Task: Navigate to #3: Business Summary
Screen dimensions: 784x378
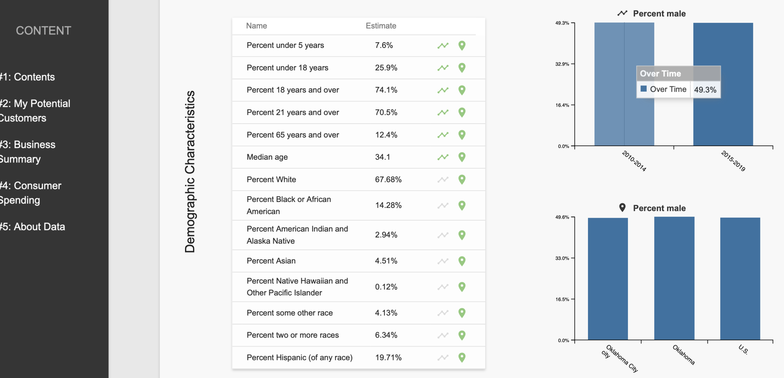Action: point(28,152)
